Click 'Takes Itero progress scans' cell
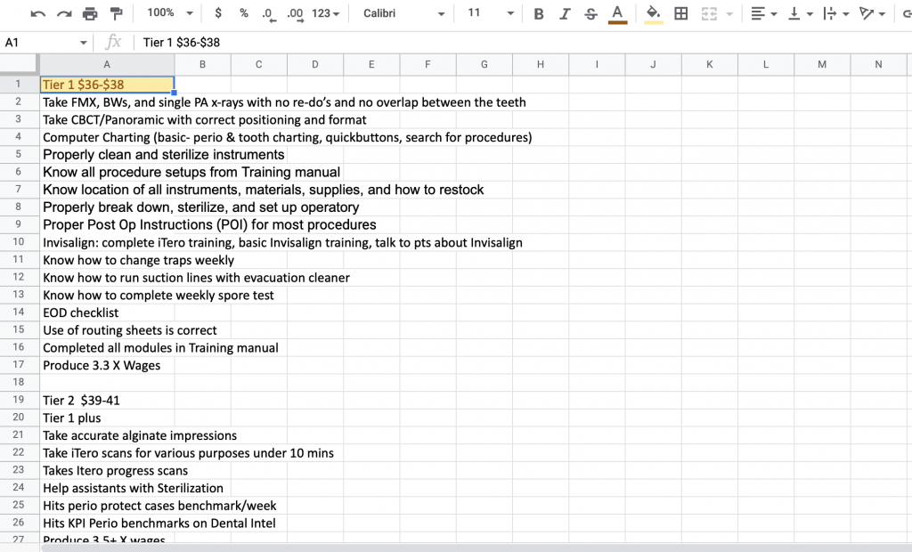 115,470
